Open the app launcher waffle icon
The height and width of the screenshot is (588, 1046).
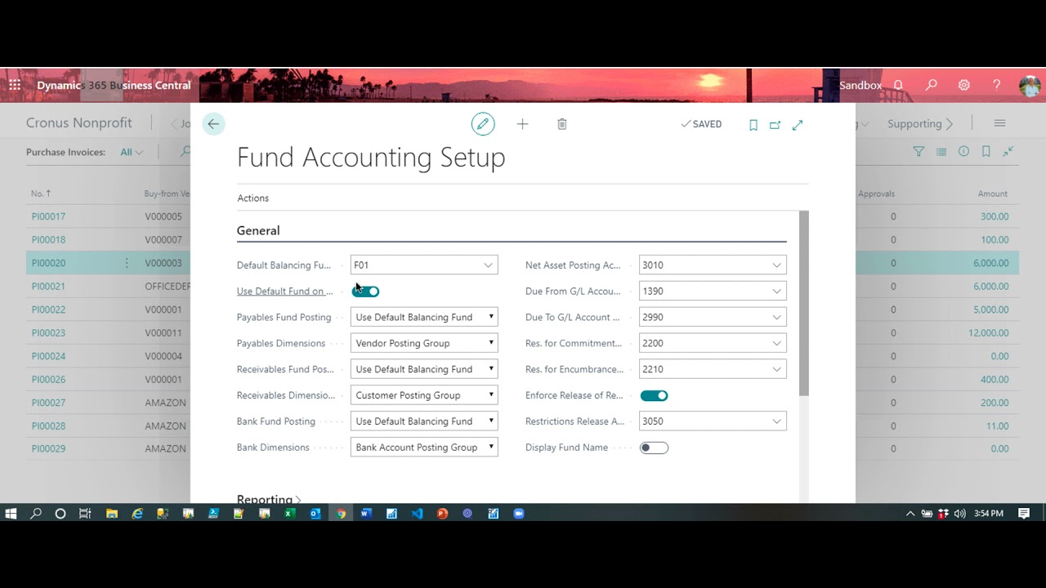pyautogui.click(x=15, y=85)
